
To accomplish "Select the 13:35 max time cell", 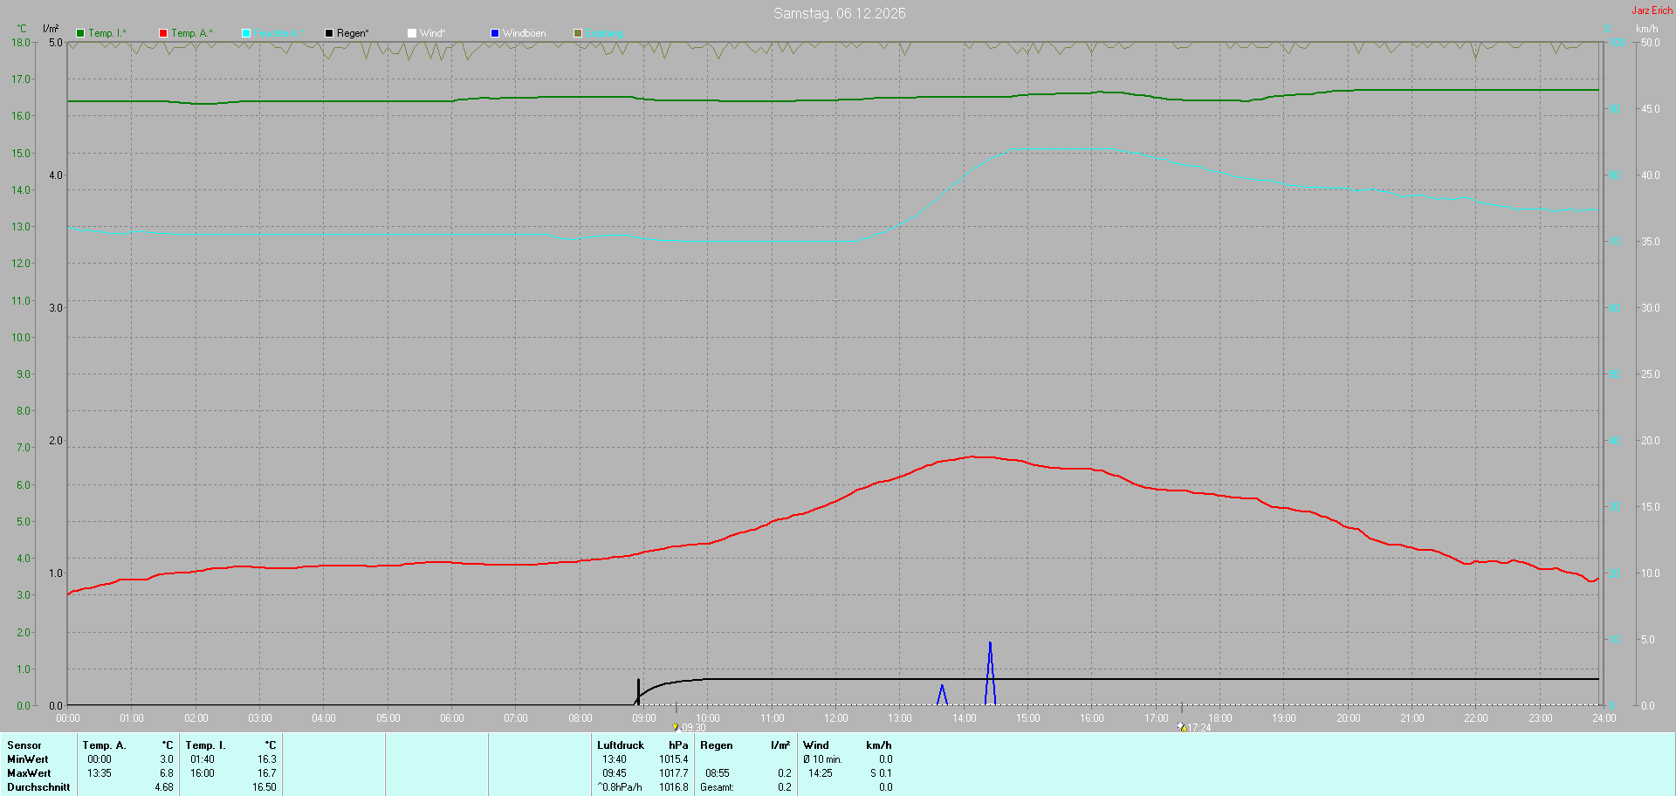I will 100,773.
